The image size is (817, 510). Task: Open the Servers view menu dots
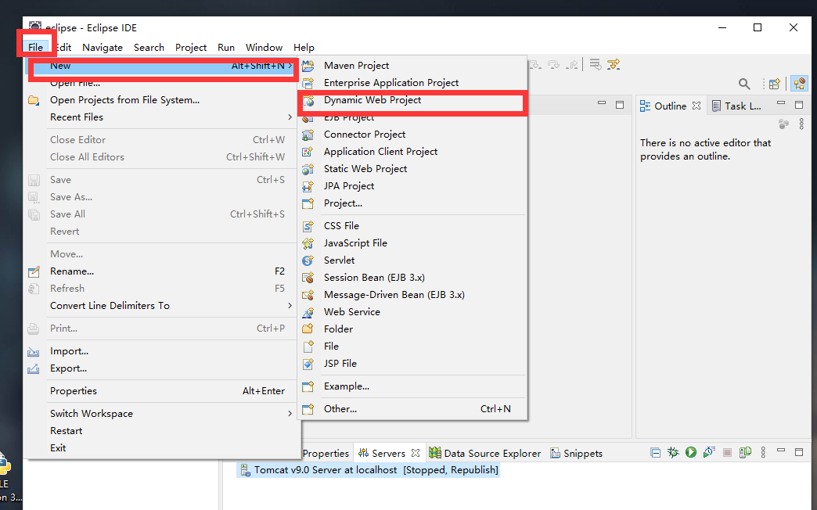coord(763,452)
